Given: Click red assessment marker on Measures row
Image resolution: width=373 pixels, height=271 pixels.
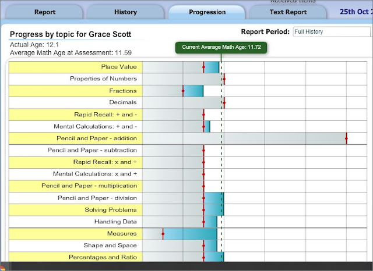Looking at the screenshot, I should click(163, 234).
